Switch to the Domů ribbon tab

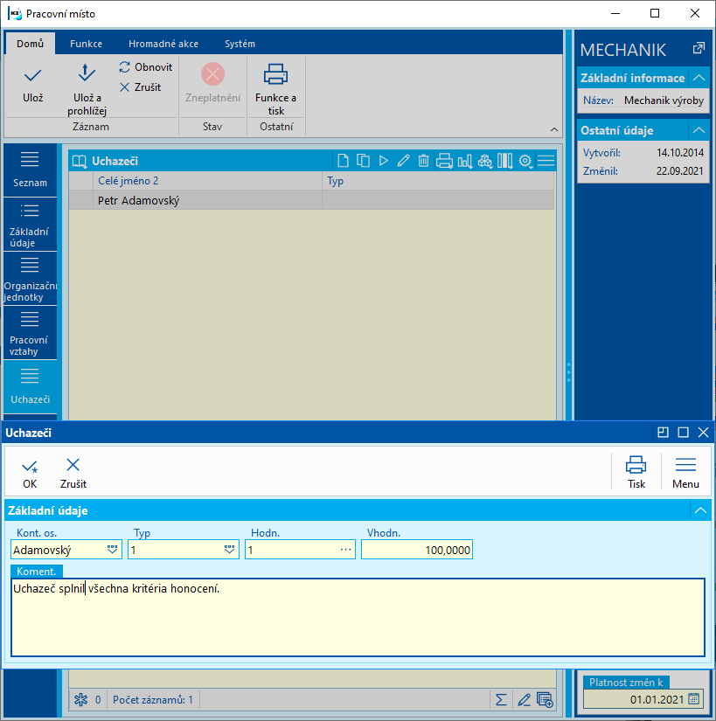coord(30,44)
